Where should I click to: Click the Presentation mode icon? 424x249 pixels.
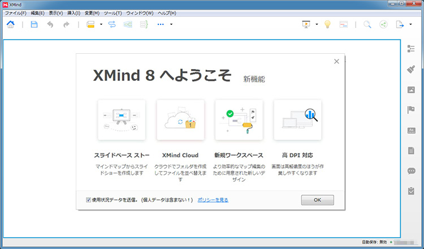point(306,24)
